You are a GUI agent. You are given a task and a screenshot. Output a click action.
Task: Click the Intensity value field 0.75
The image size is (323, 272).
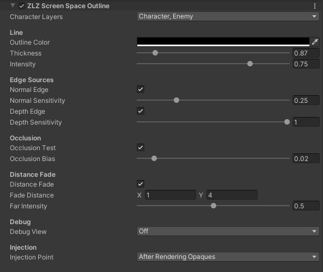point(306,64)
